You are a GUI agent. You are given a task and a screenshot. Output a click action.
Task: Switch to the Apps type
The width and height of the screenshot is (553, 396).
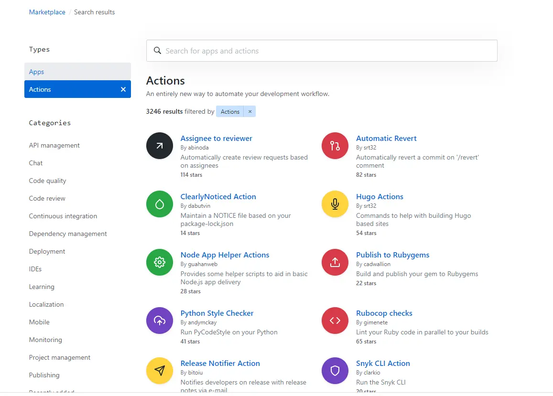[x=77, y=72]
